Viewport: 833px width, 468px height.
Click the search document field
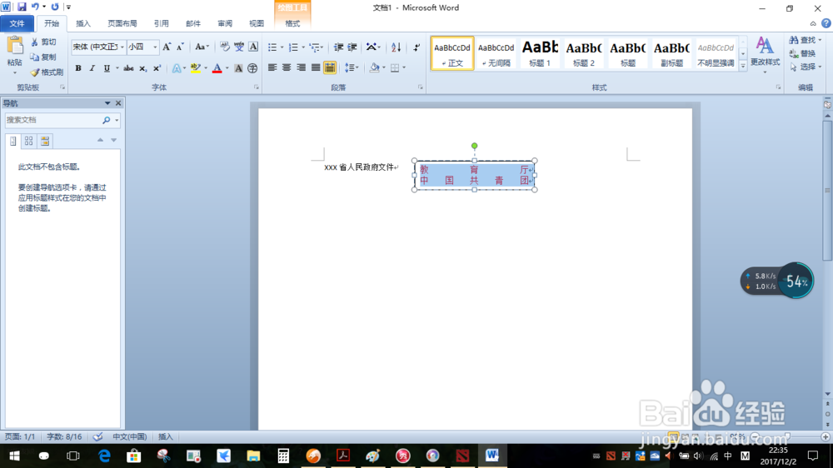[53, 120]
